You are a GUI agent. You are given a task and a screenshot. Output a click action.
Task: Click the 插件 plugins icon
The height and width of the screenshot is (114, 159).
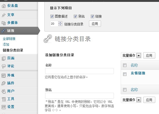coord(4,83)
